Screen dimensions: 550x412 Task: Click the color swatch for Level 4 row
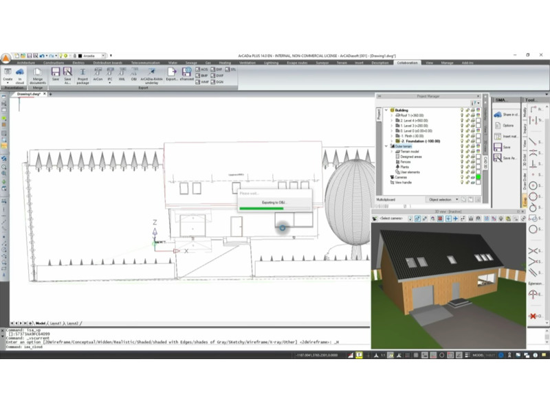[x=478, y=121]
